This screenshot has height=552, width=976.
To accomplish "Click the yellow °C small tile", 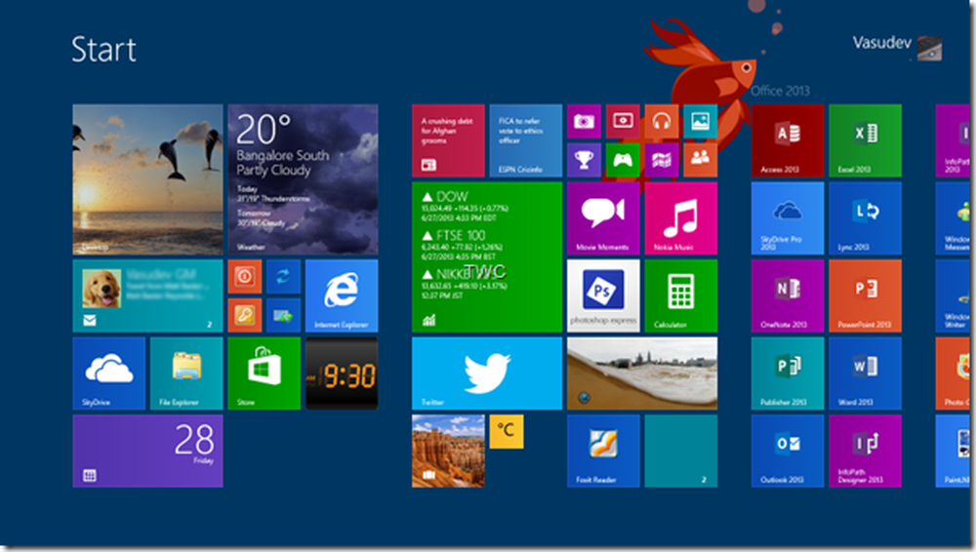I will (x=506, y=431).
